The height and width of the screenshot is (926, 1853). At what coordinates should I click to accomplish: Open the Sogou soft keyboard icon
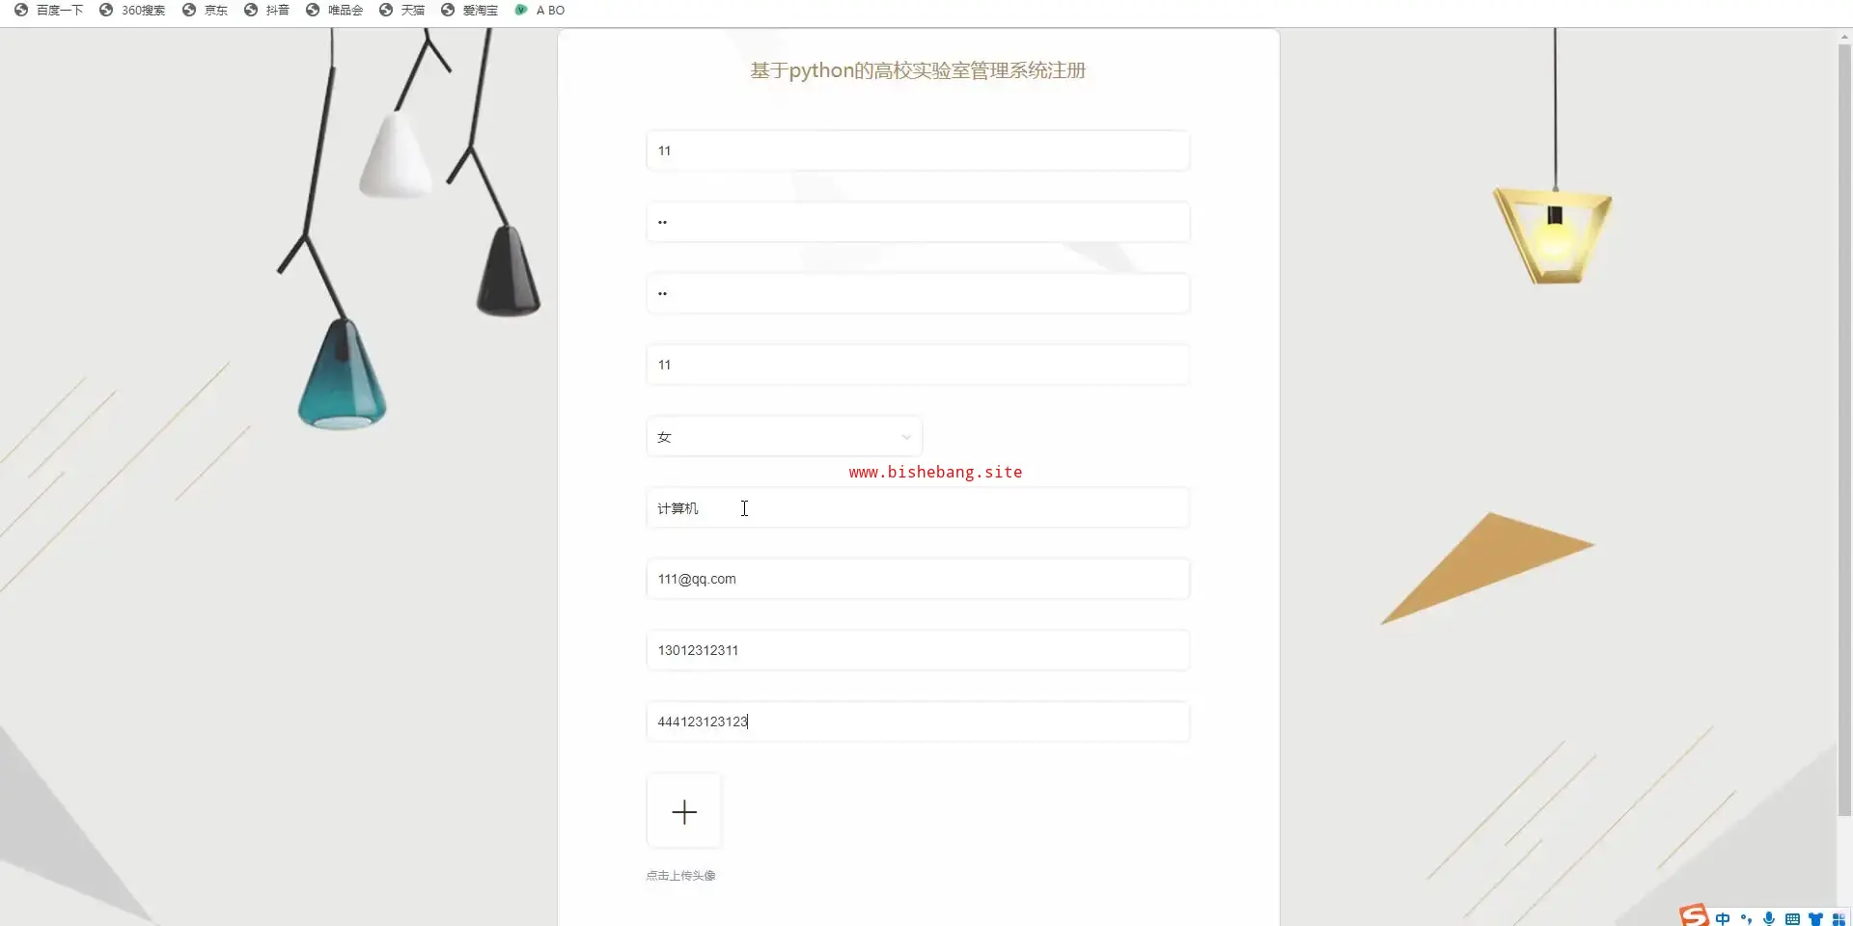(x=1792, y=918)
